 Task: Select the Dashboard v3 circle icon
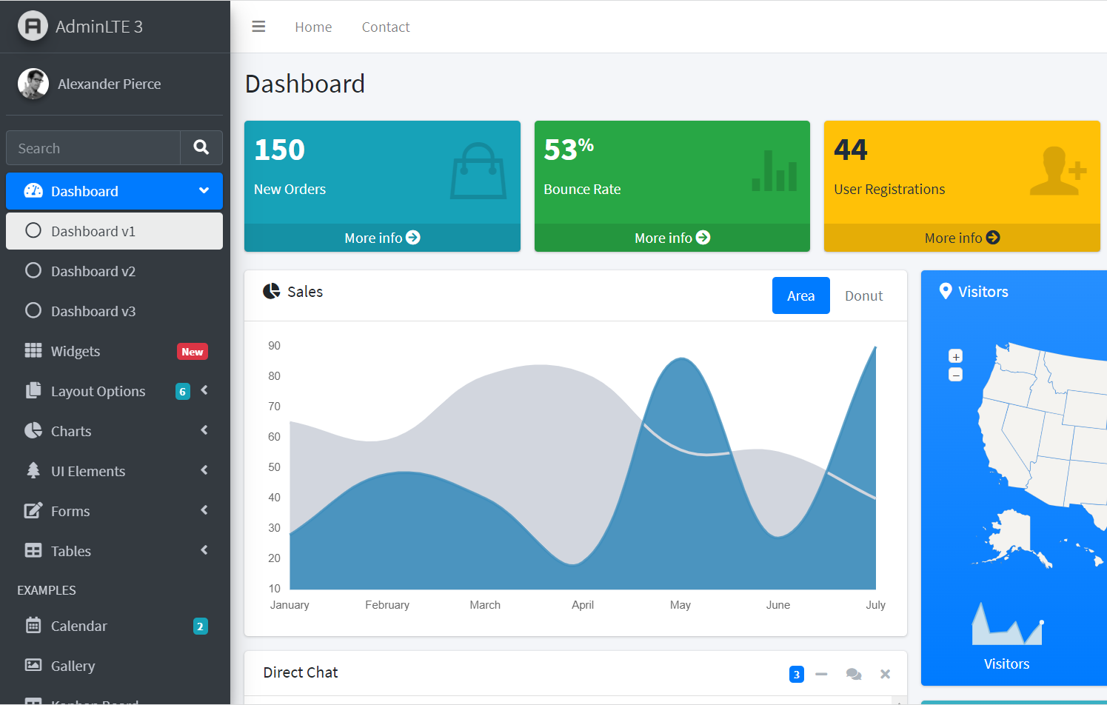pyautogui.click(x=33, y=310)
